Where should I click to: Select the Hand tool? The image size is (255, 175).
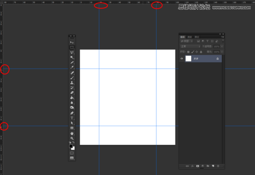coord(72,134)
